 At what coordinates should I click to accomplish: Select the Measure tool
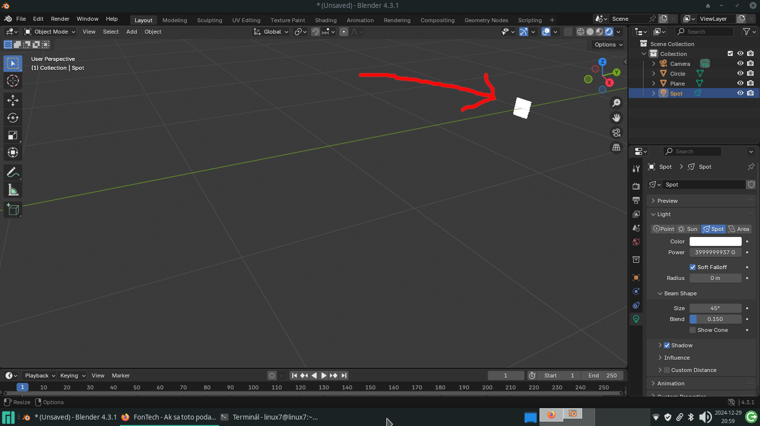click(13, 190)
